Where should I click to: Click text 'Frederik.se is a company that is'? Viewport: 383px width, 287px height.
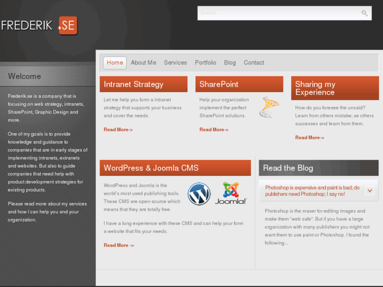pyautogui.click(x=42, y=96)
